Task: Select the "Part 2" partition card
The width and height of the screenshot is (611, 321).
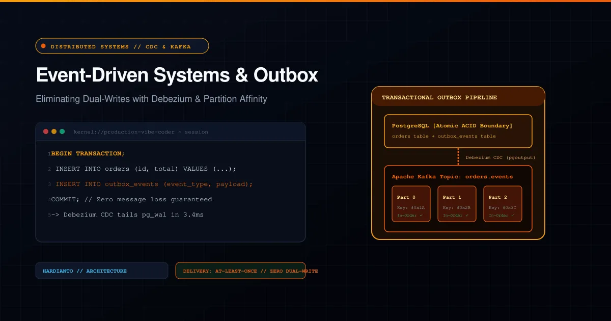Action: click(503, 204)
